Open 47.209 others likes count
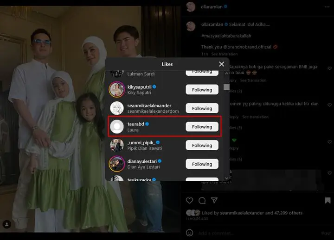This screenshot has height=240, width=334. coord(288,213)
